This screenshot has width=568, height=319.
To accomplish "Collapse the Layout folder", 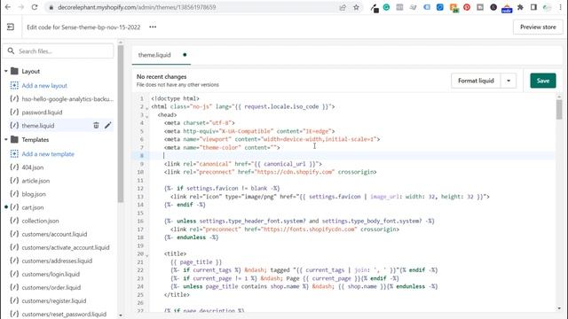I will click(6, 71).
